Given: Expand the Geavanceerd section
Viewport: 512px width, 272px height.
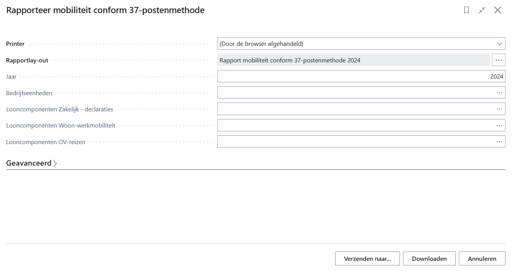Looking at the screenshot, I should click(29, 163).
